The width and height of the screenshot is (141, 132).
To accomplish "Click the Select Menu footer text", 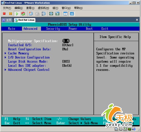I will (42, 123).
